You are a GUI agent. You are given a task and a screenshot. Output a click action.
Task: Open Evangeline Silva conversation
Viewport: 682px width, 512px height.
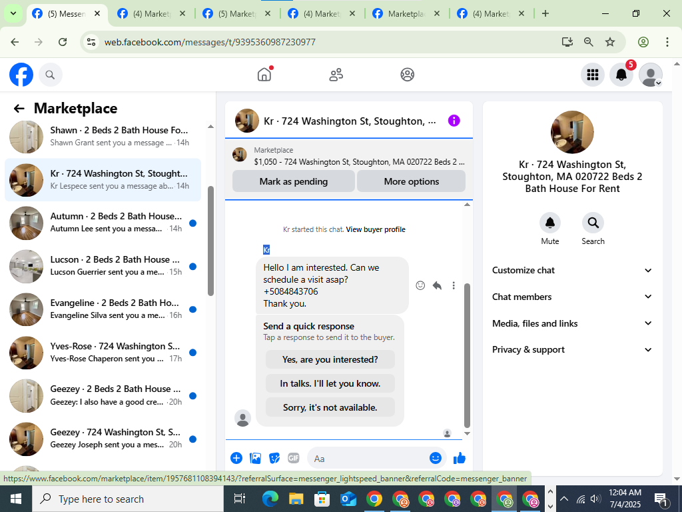click(x=103, y=309)
